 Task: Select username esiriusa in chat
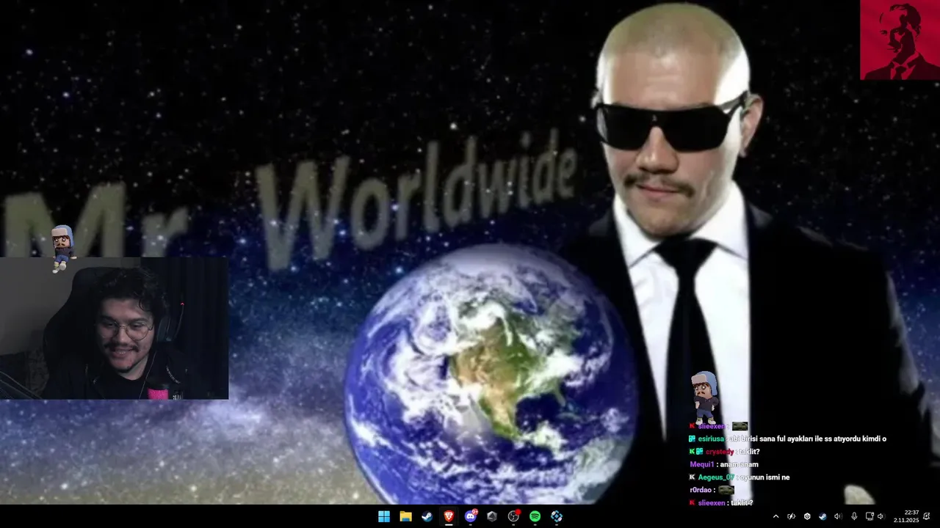coord(710,439)
